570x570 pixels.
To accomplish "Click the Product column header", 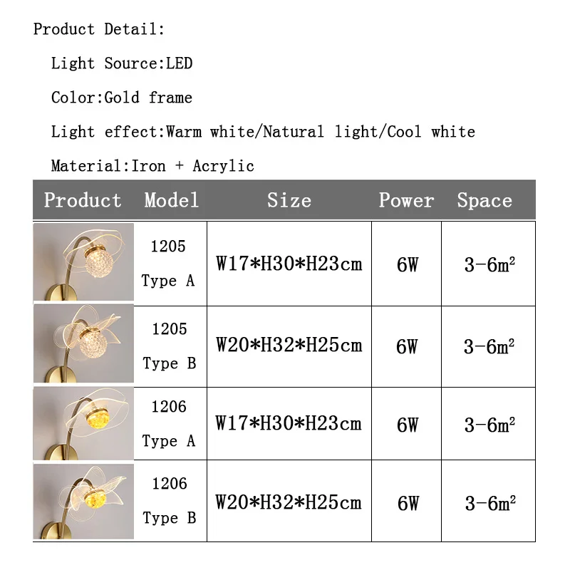I will click(83, 200).
